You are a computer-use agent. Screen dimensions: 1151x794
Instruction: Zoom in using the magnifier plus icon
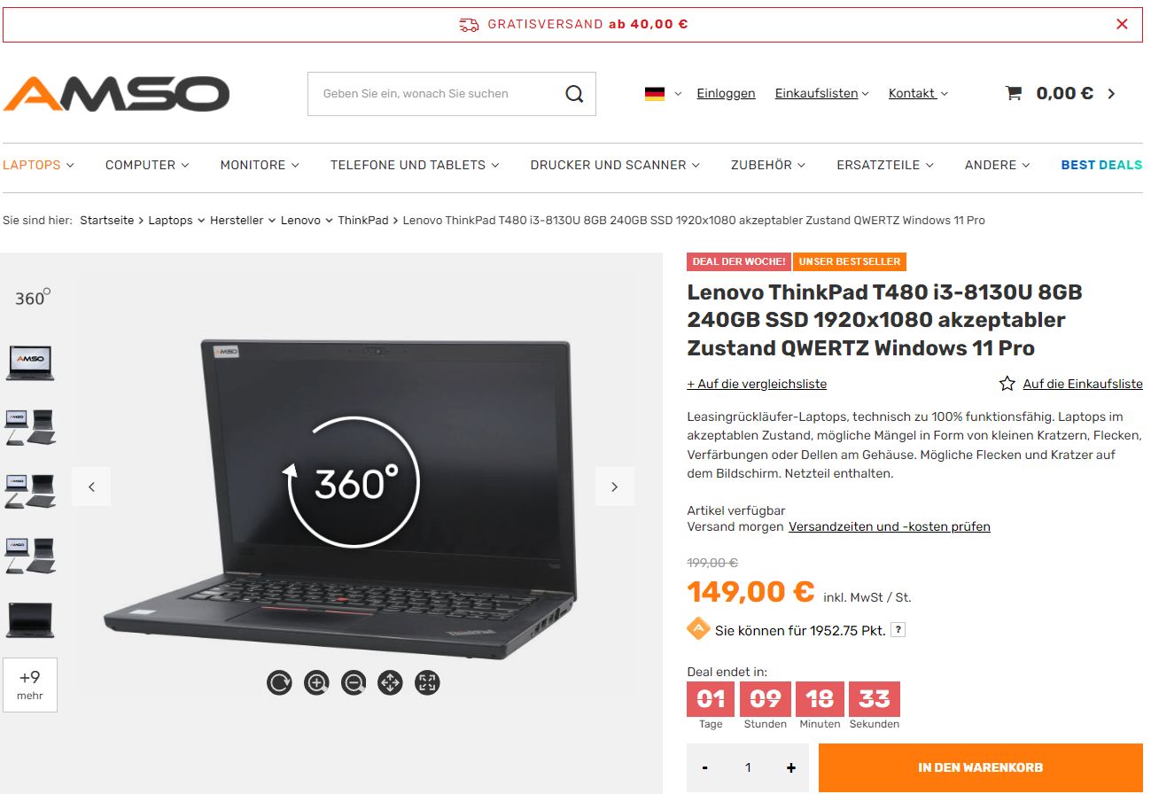click(x=316, y=682)
